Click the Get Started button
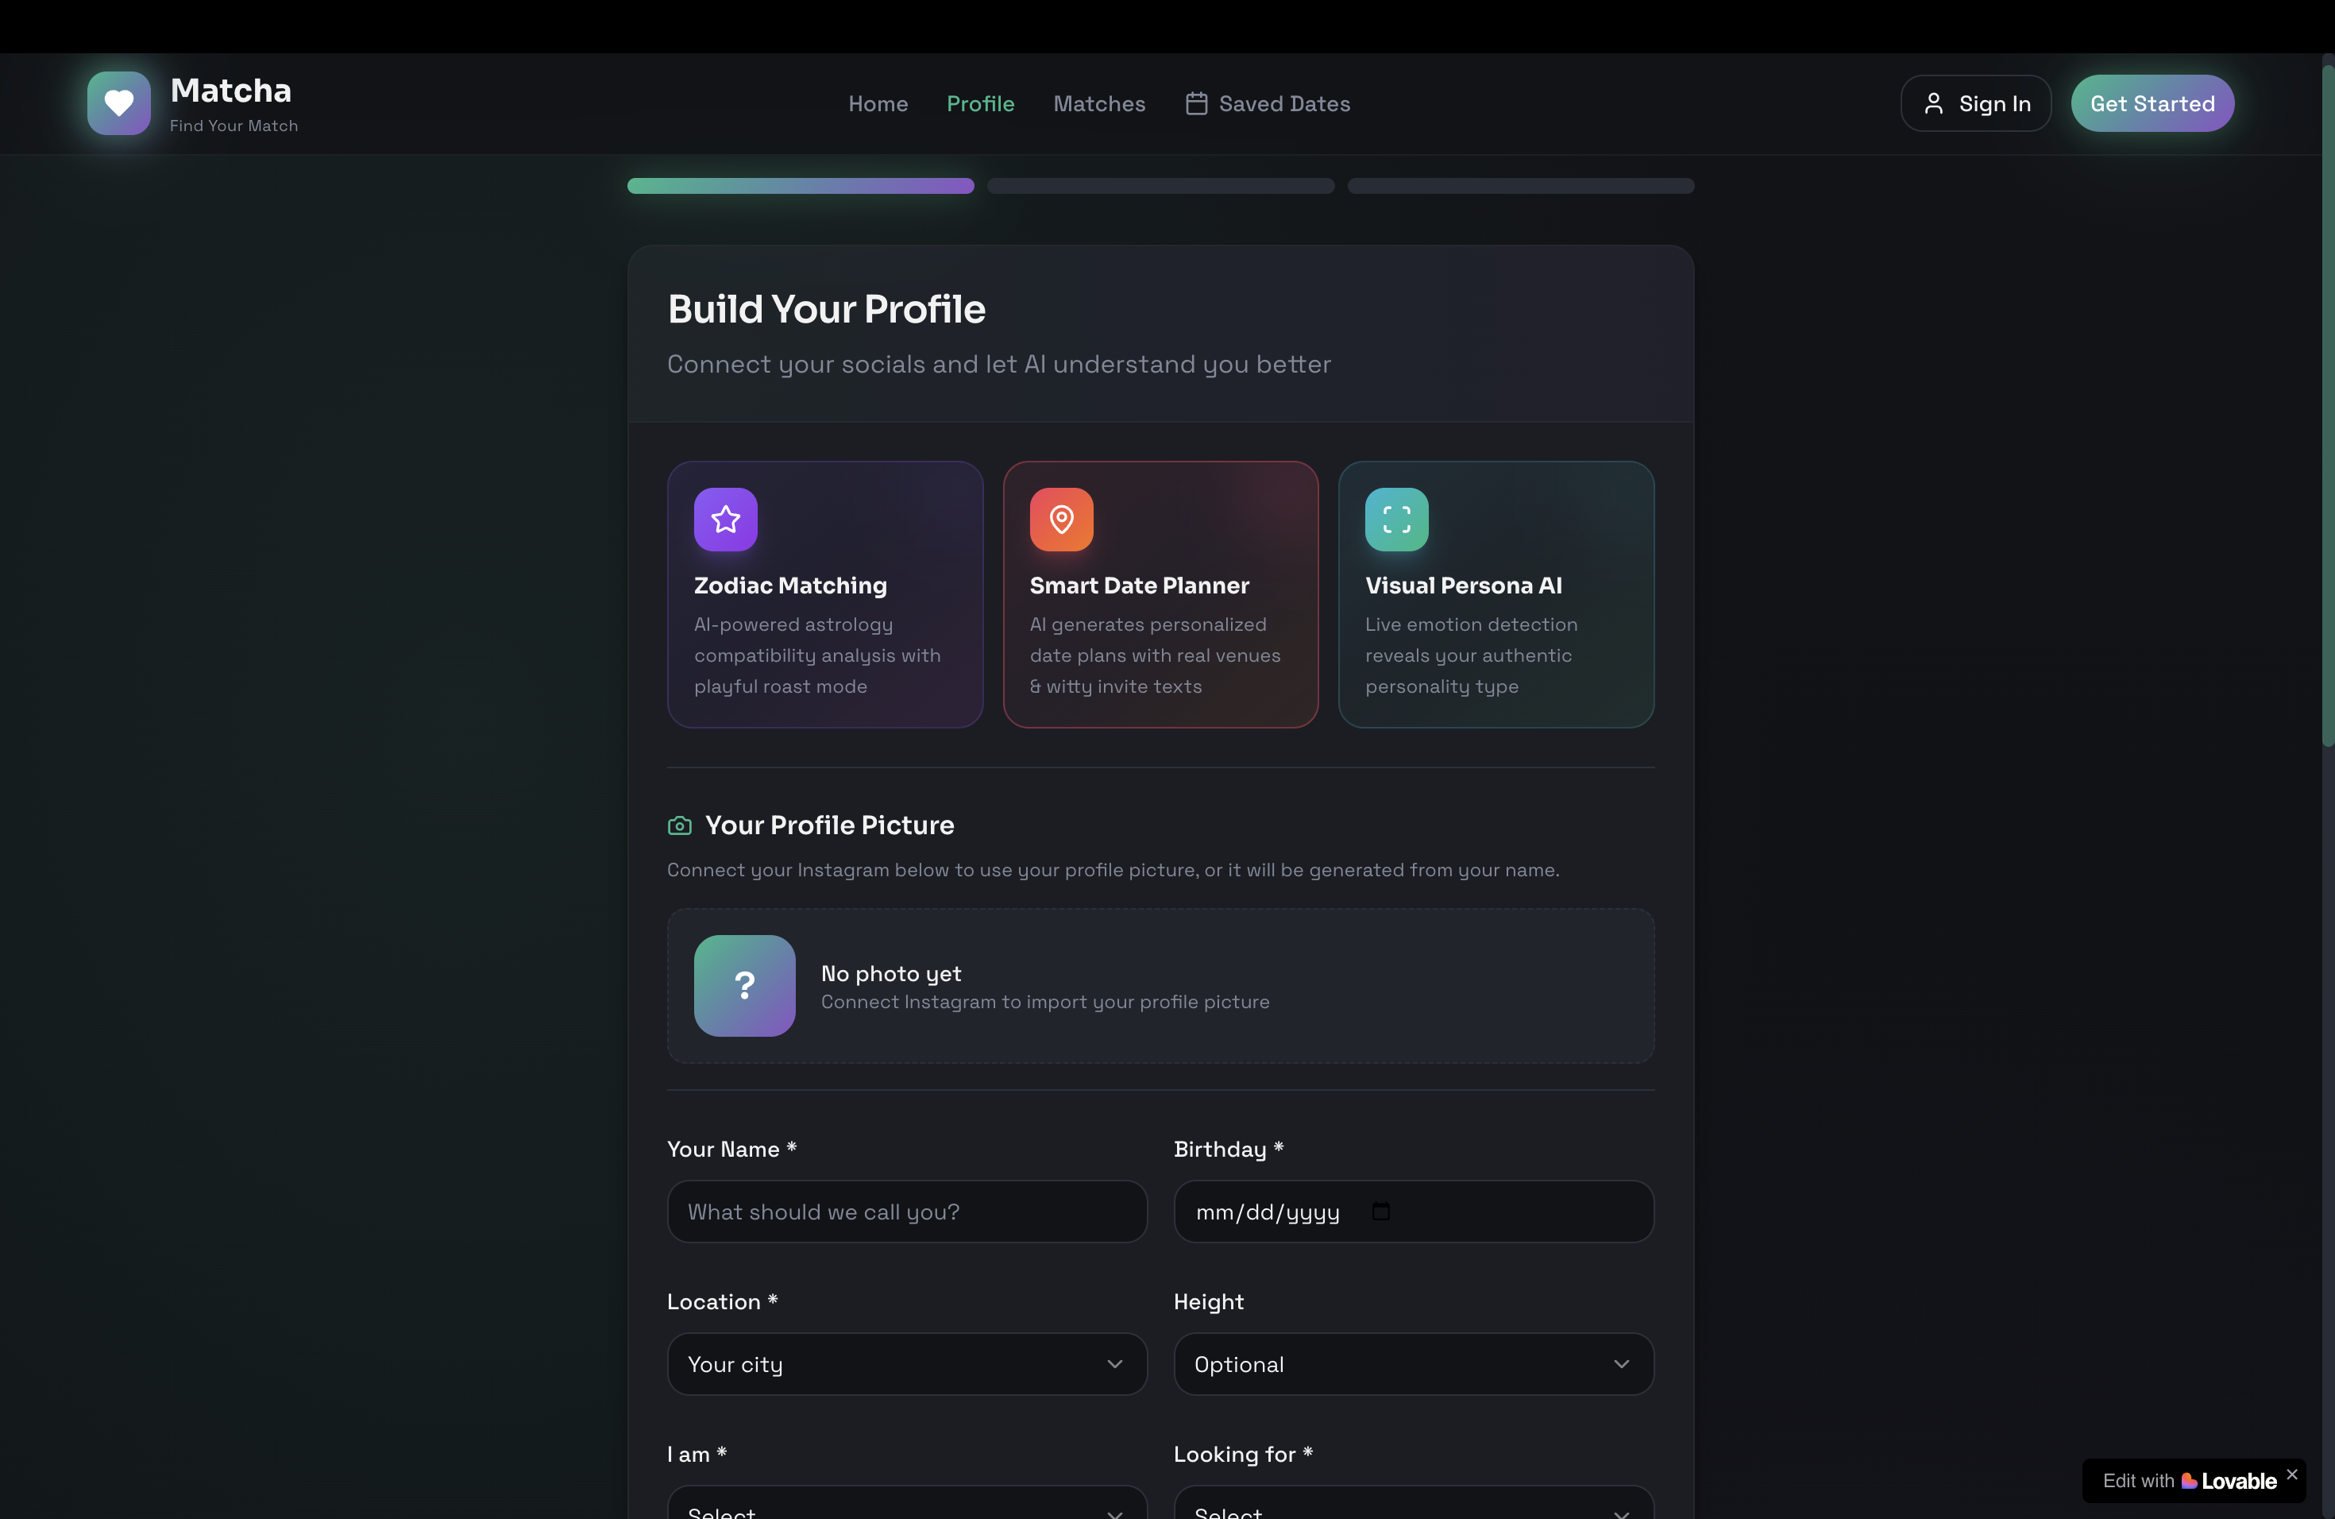The image size is (2335, 1519). tap(2152, 104)
